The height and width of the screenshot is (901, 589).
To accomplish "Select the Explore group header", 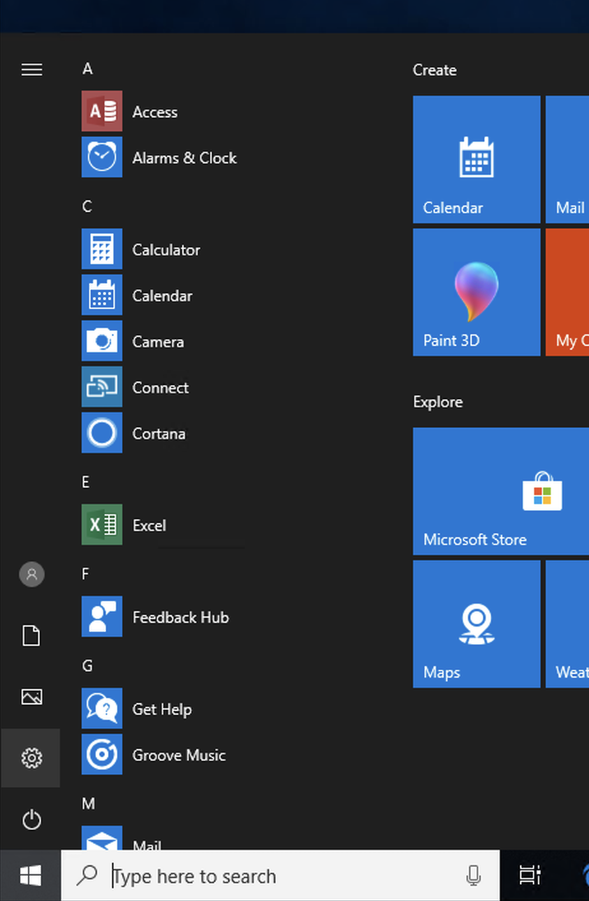I will pyautogui.click(x=438, y=402).
